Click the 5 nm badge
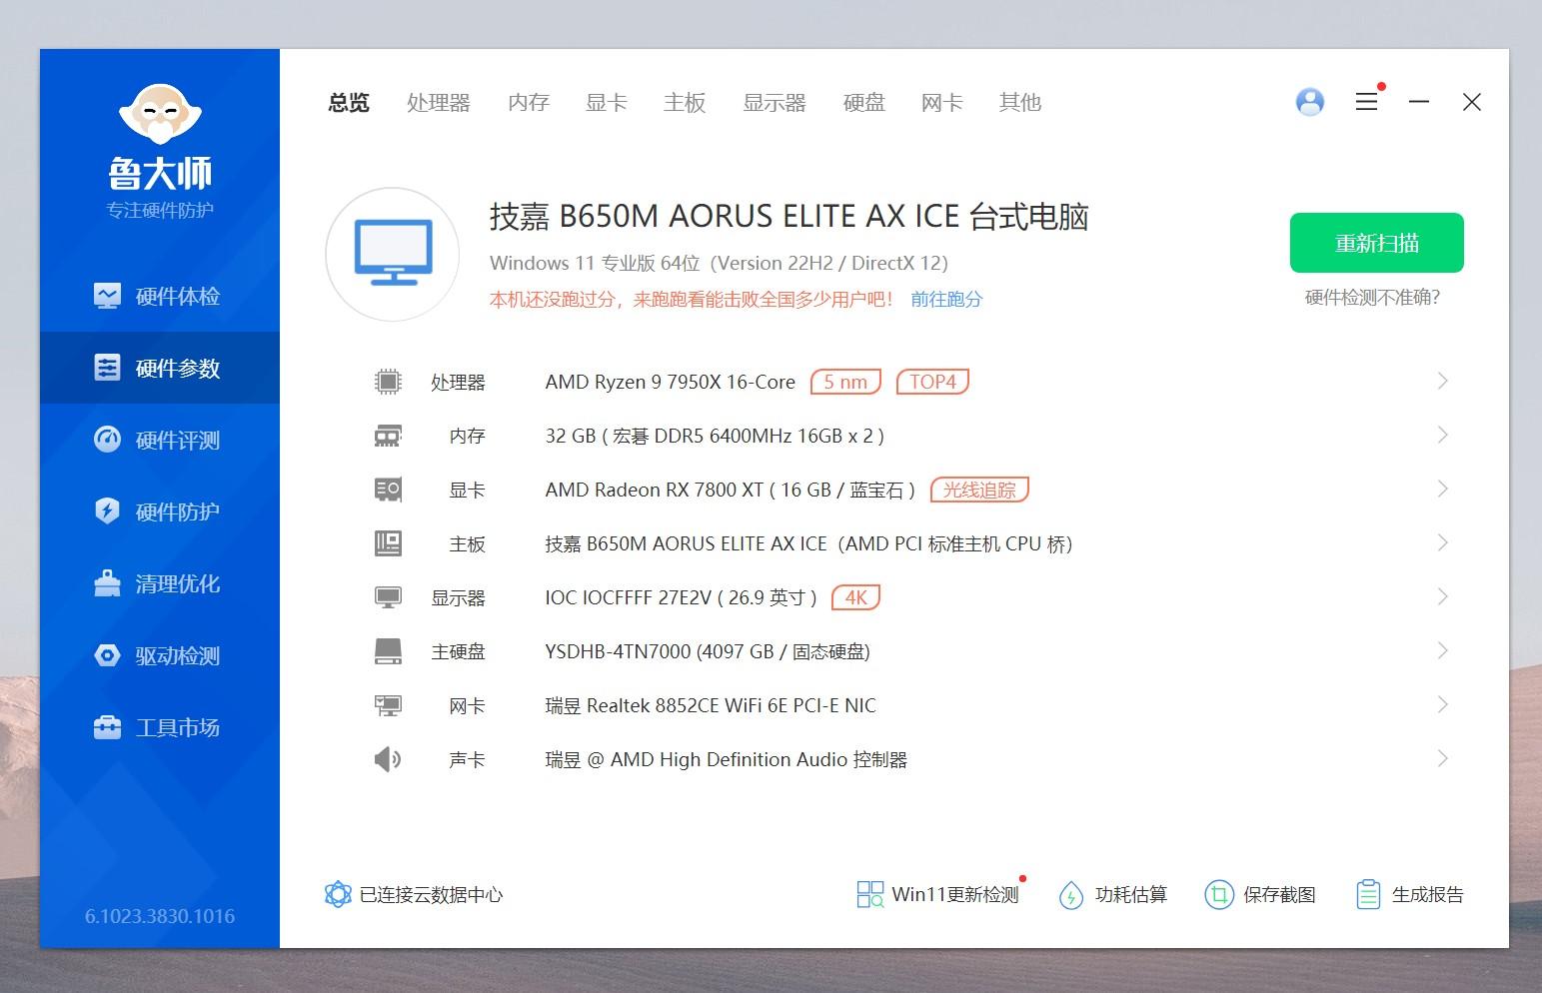Viewport: 1542px width, 993px height. click(x=845, y=382)
